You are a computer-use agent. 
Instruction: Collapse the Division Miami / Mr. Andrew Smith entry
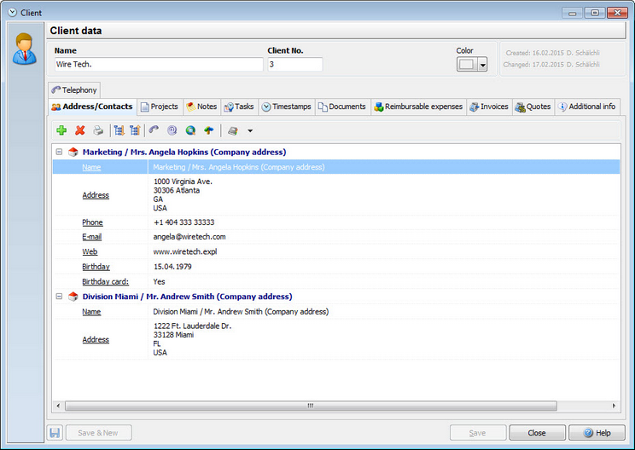point(59,297)
